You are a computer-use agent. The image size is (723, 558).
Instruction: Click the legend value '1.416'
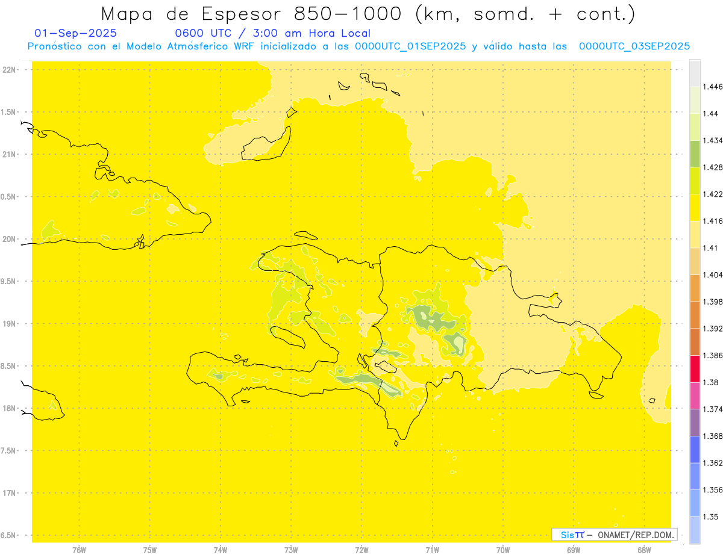pyautogui.click(x=714, y=221)
